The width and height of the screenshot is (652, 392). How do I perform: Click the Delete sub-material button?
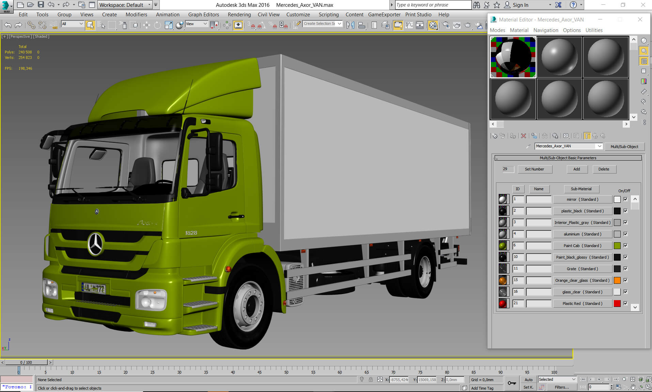tap(604, 169)
